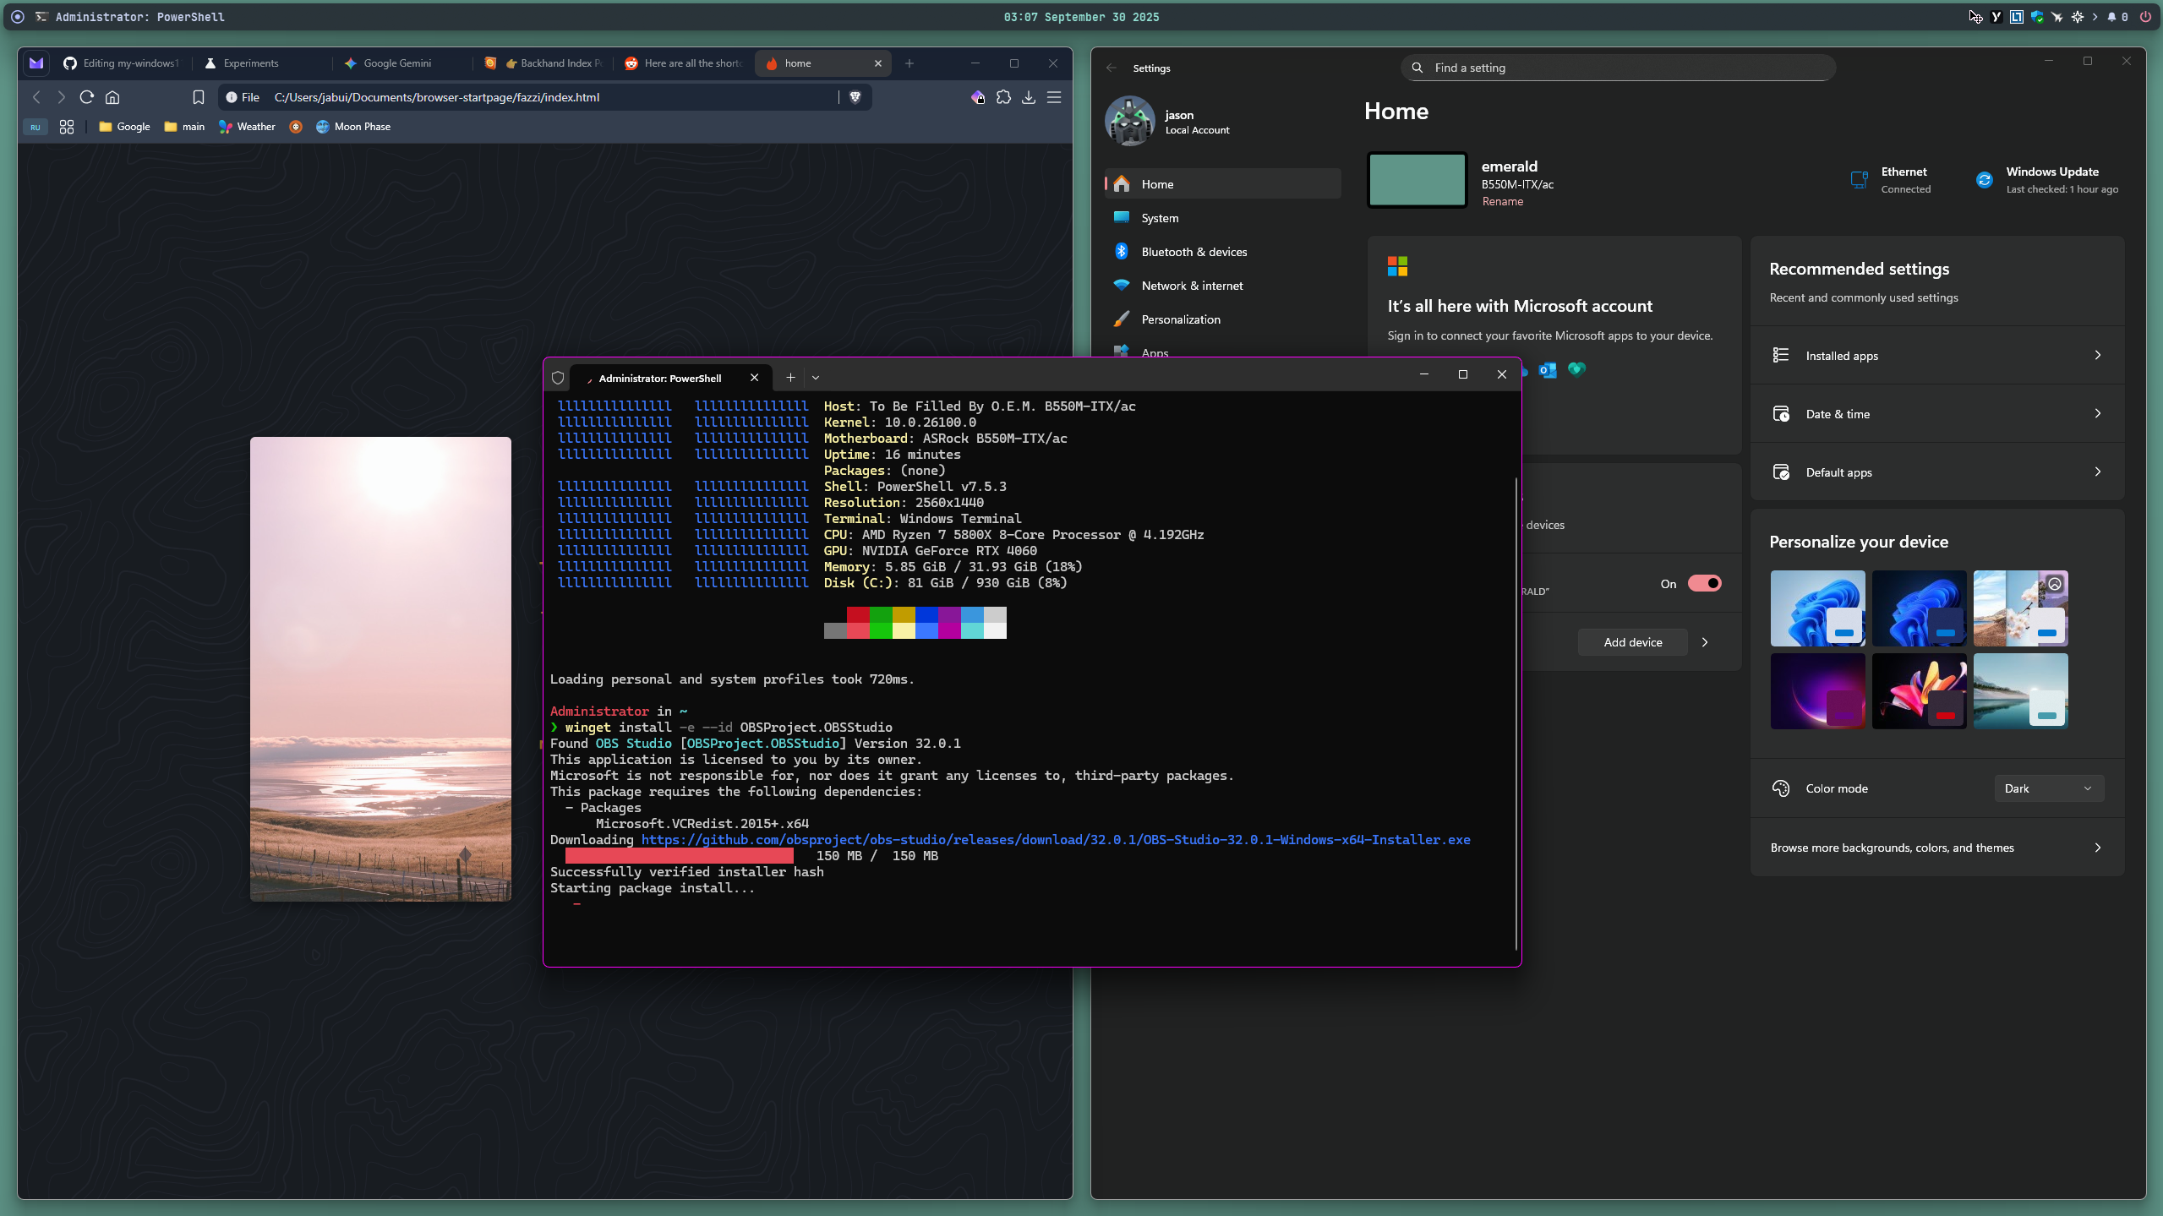Screen dimensions: 2163x1216
Task: Click power icon in top bar
Action: click(x=2145, y=17)
